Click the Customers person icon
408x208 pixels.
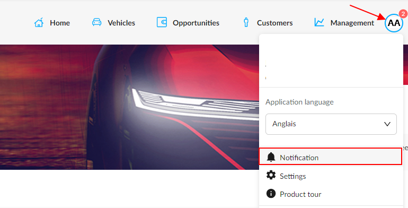tap(246, 22)
